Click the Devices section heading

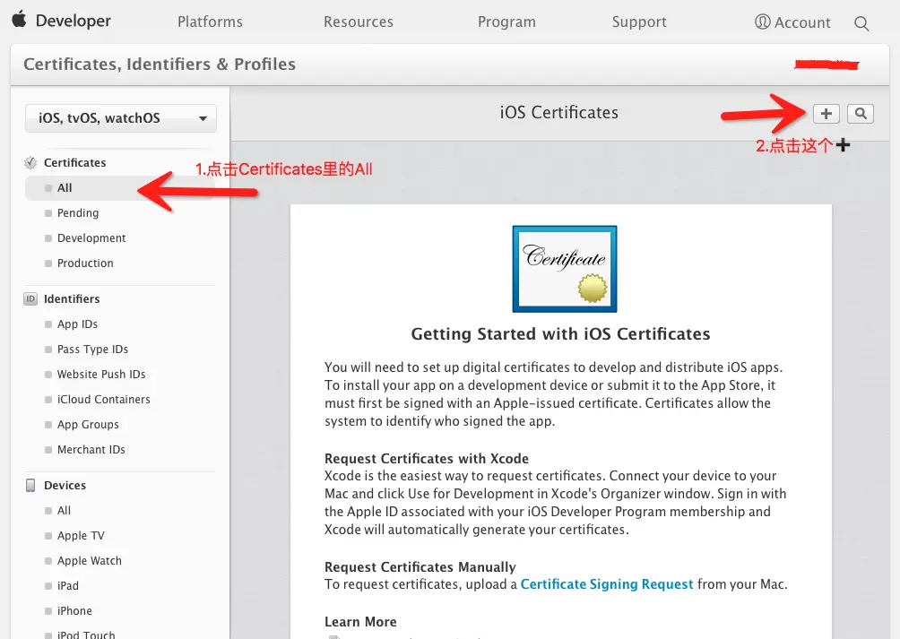point(65,485)
